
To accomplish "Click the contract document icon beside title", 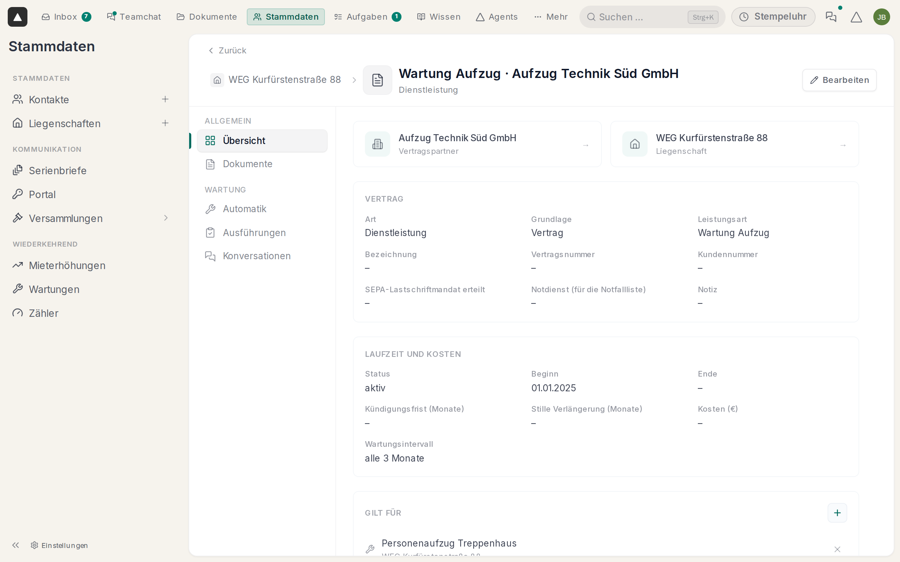I will point(377,80).
